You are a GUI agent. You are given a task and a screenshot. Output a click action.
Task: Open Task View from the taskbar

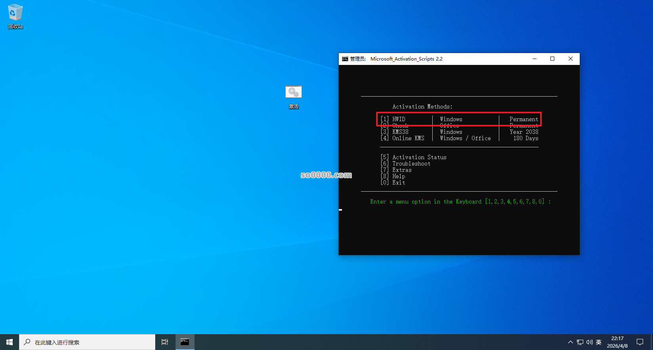point(165,342)
